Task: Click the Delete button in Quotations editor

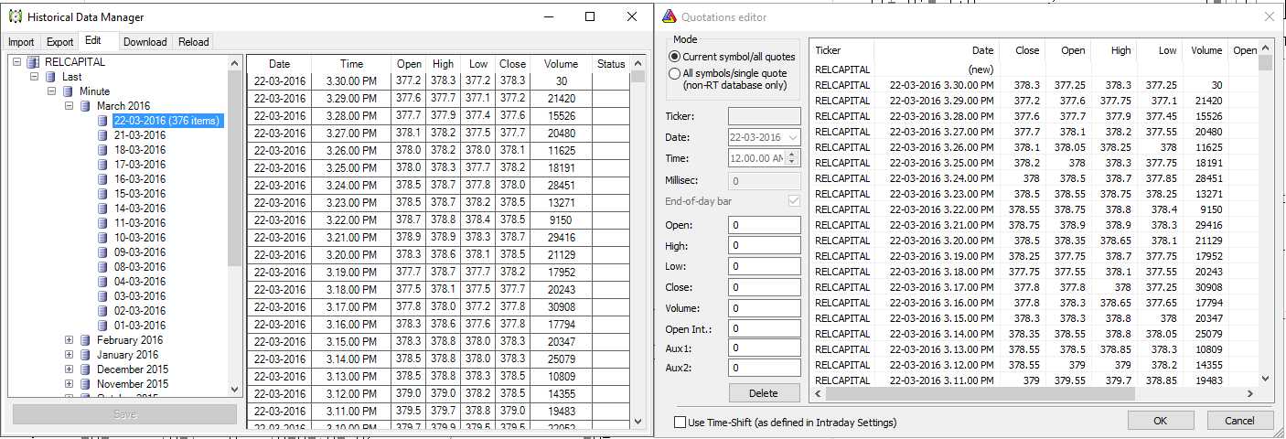Action: point(764,393)
